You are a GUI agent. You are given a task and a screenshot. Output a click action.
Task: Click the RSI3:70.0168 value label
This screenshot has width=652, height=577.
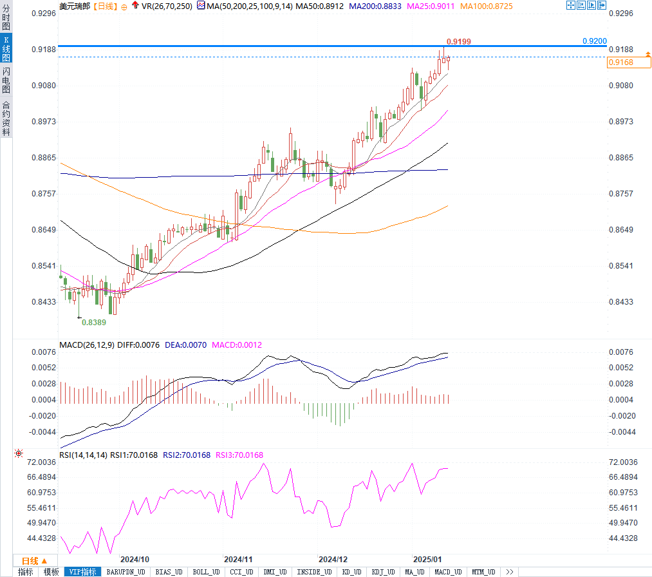pos(239,455)
